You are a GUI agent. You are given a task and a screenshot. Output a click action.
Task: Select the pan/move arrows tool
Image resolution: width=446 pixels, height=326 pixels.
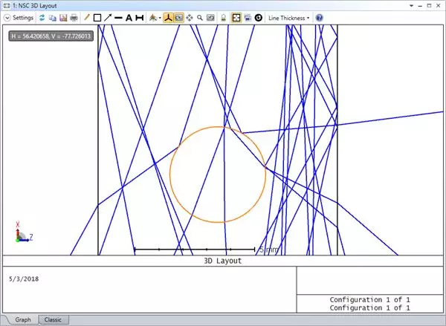pos(190,17)
